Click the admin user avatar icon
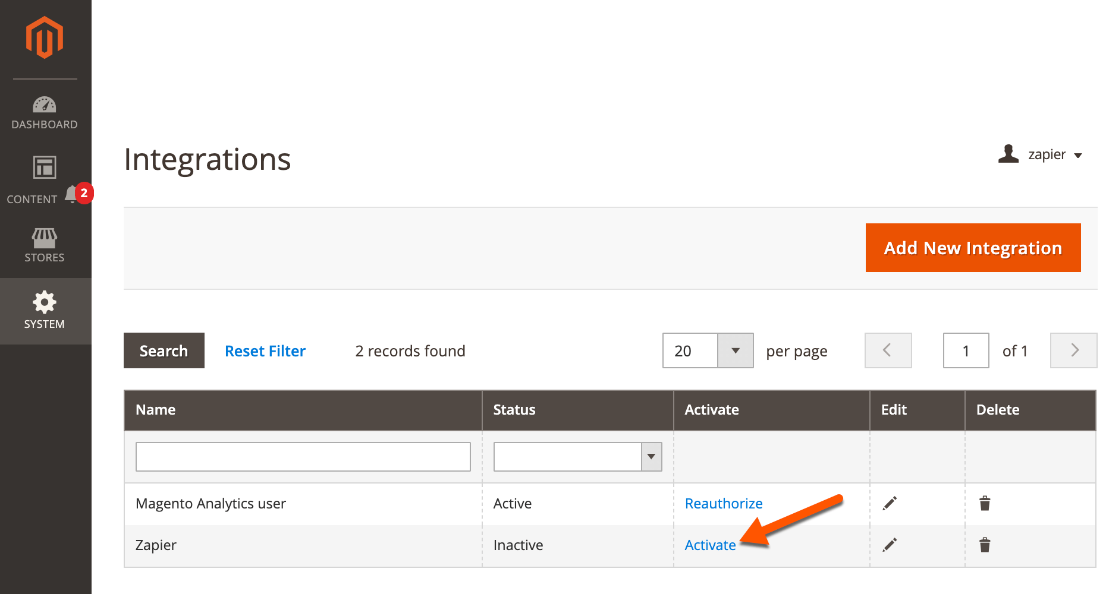1106x594 pixels. coord(1009,154)
